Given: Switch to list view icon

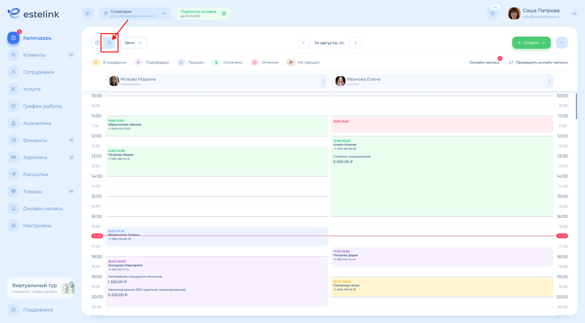Looking at the screenshot, I should (x=109, y=43).
